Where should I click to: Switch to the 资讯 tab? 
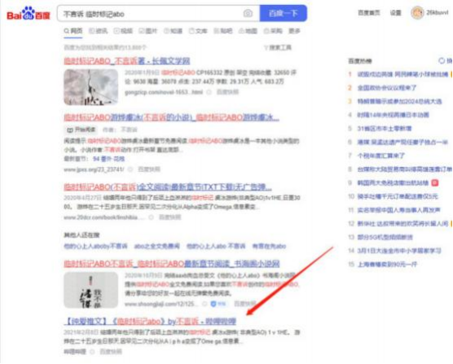click(99, 31)
